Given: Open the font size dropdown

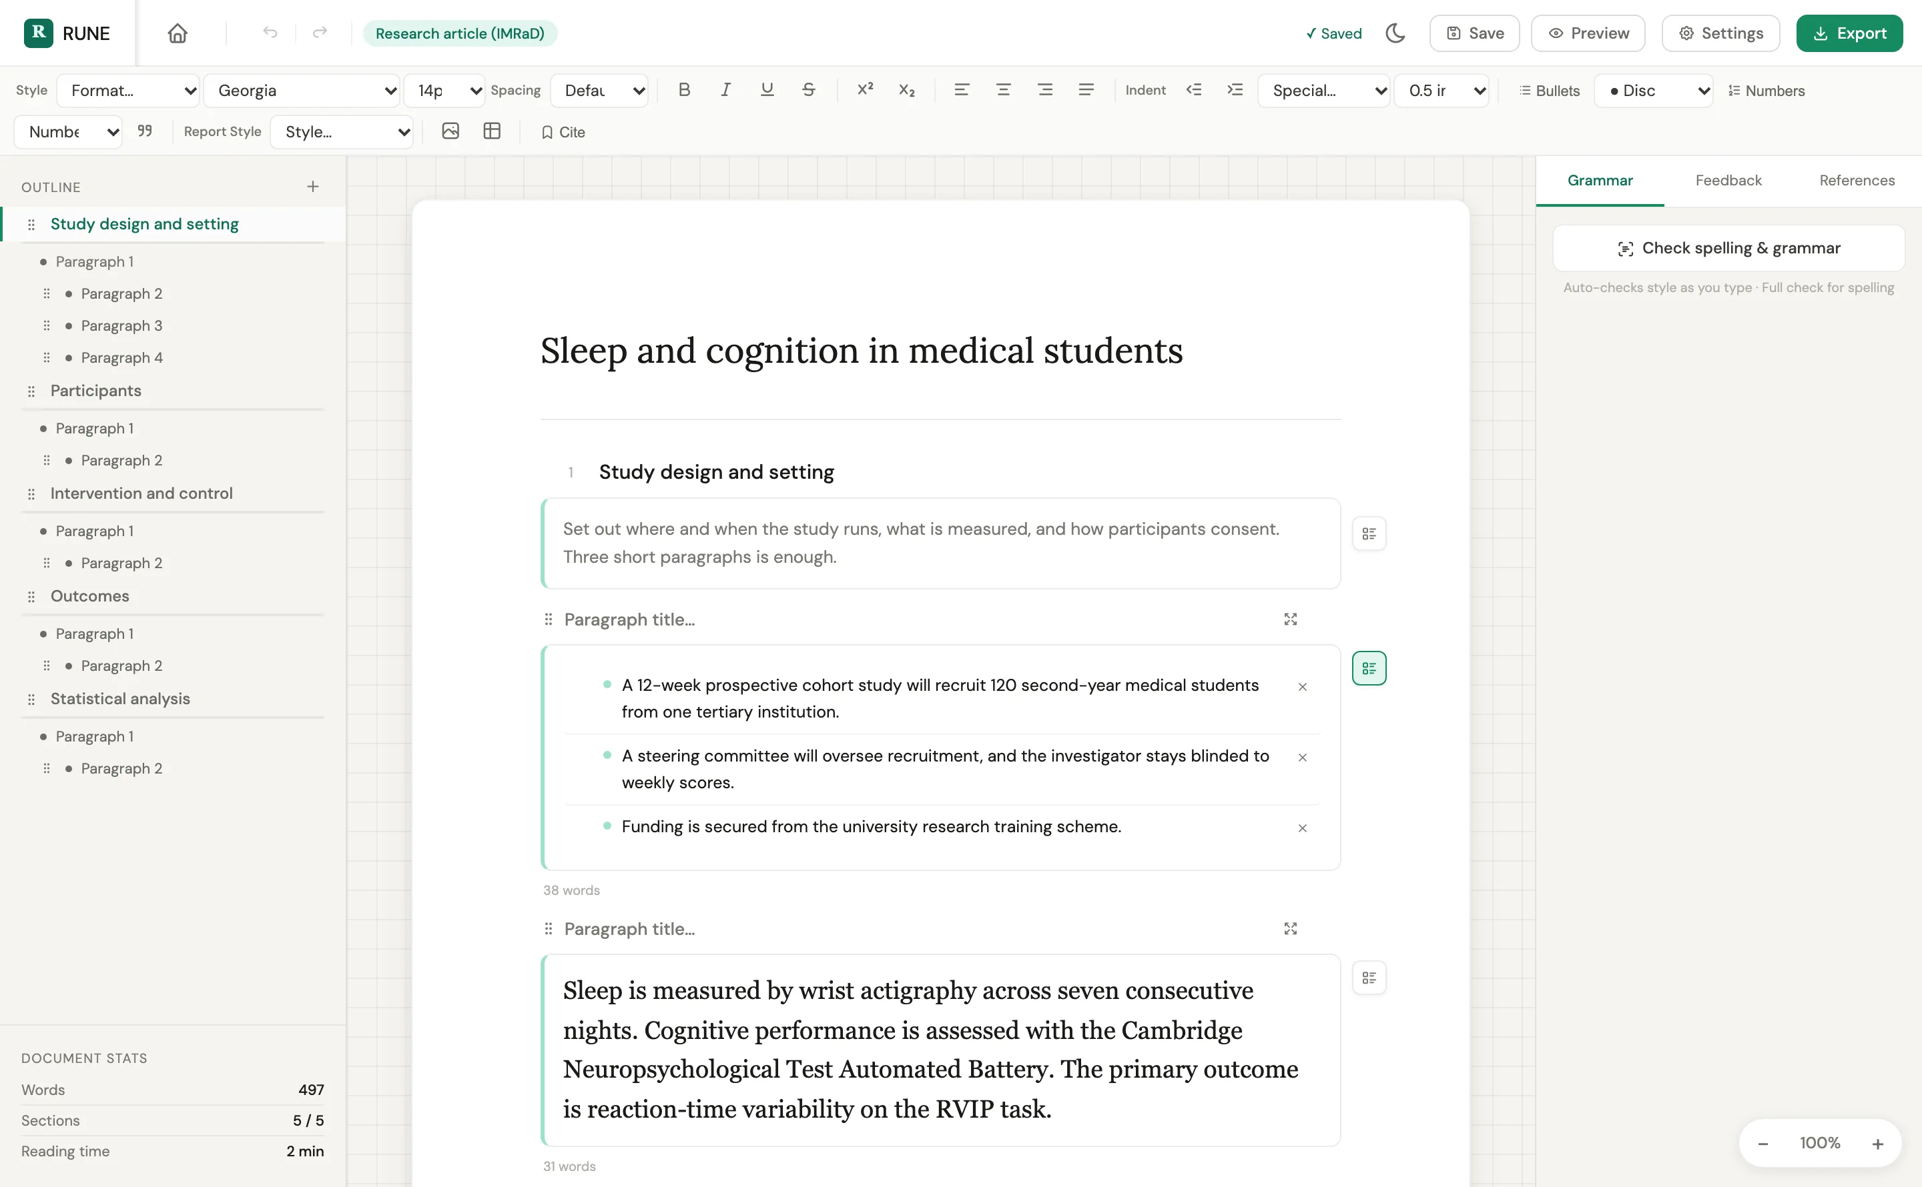Looking at the screenshot, I should (445, 90).
